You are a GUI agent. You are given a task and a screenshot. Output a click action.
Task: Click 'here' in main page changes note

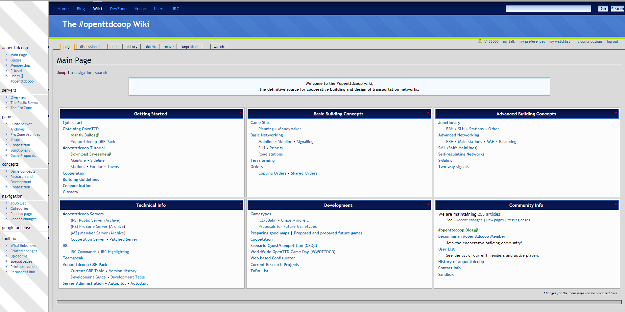coord(614,293)
